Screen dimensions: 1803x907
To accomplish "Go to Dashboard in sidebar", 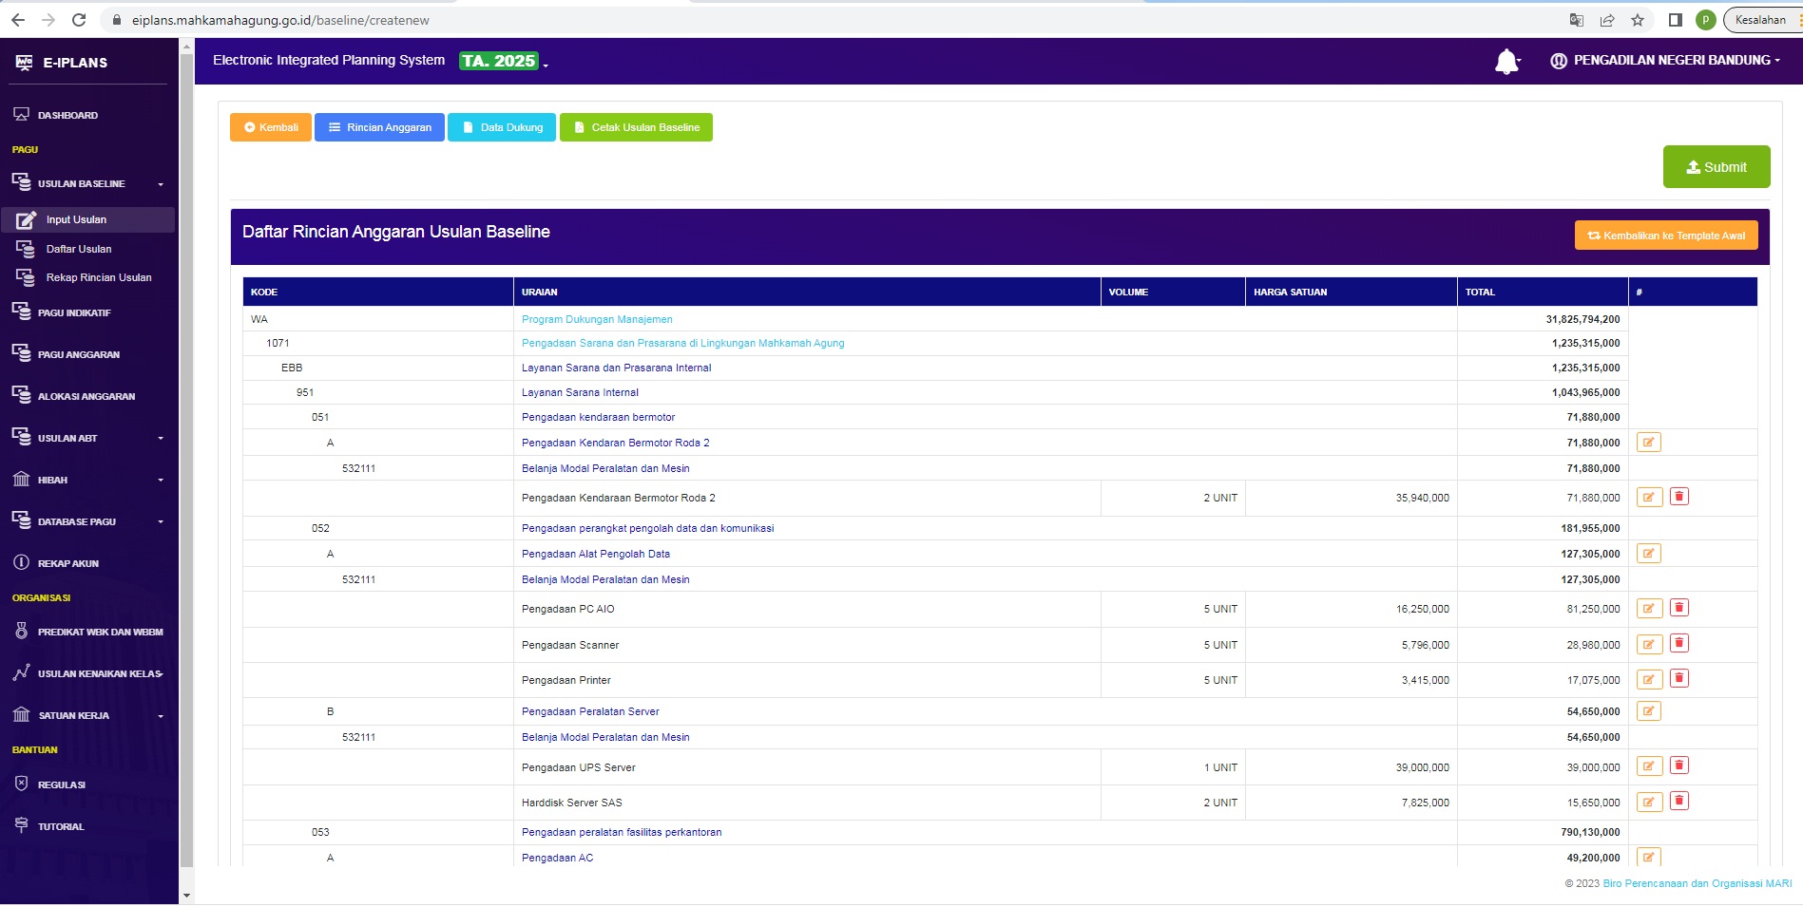I will click(x=67, y=115).
